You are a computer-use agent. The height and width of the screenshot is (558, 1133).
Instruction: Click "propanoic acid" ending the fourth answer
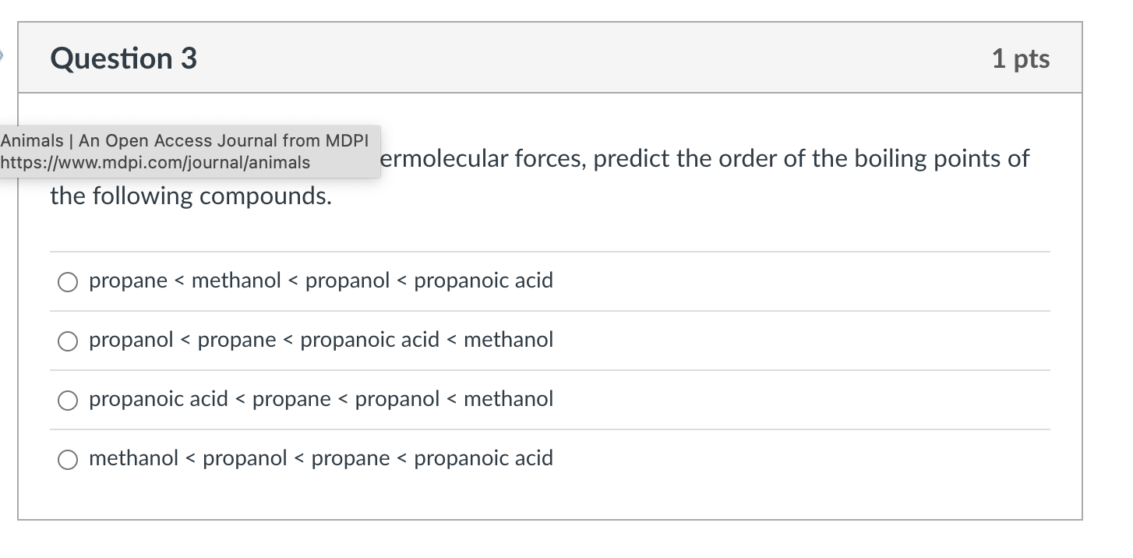coord(483,458)
